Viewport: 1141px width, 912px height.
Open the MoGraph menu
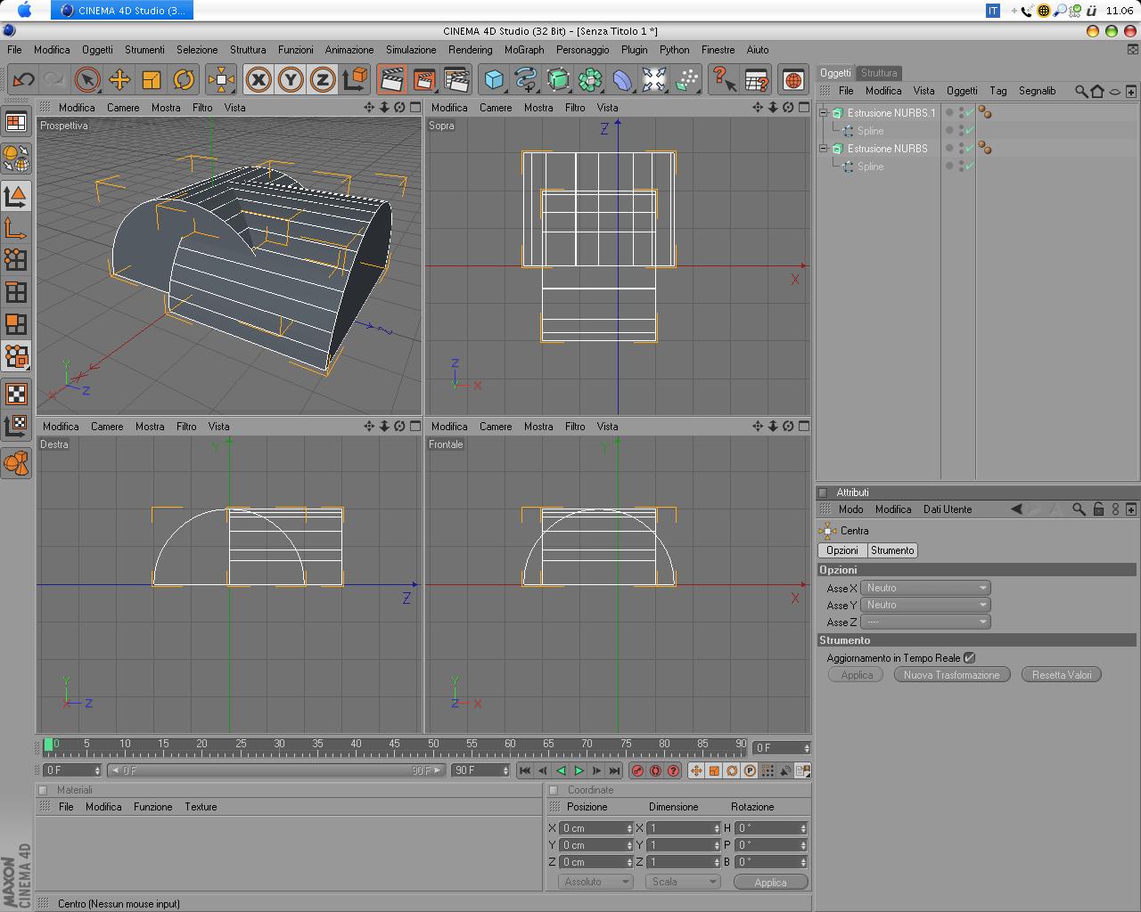[x=523, y=50]
